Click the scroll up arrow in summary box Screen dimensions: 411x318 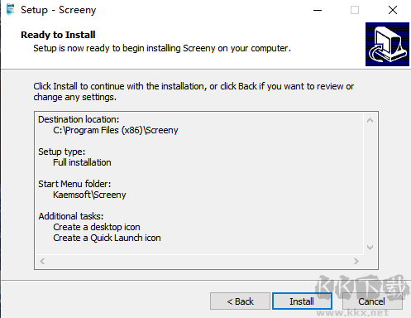coord(370,120)
